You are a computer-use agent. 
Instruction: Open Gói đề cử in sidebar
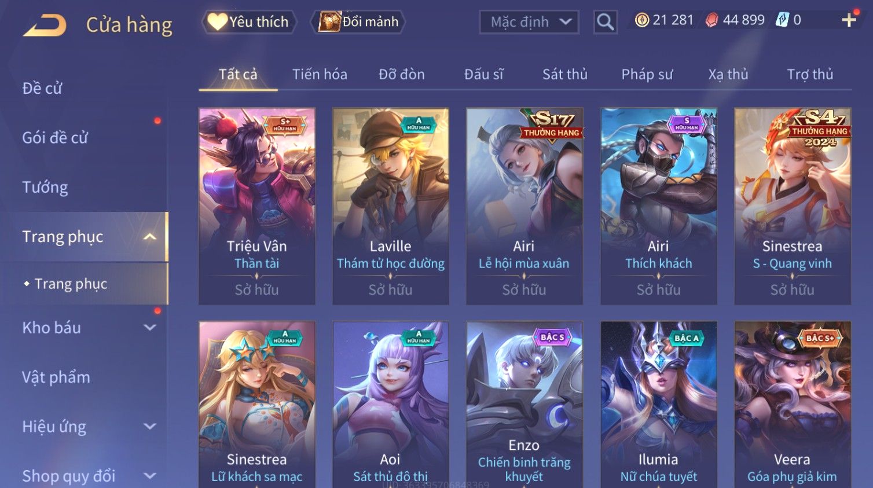pyautogui.click(x=55, y=138)
